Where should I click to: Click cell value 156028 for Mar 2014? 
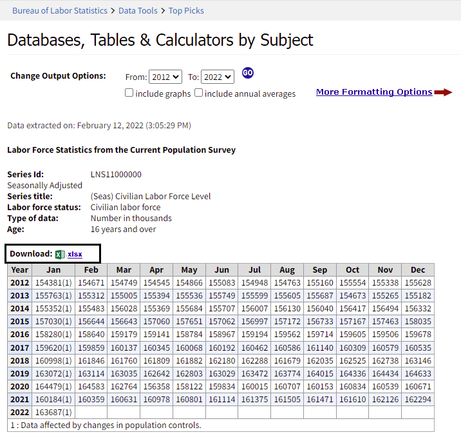tap(124, 309)
